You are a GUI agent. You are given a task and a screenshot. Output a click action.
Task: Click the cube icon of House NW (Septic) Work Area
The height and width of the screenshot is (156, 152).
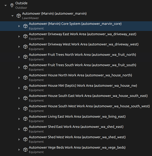click(25, 88)
